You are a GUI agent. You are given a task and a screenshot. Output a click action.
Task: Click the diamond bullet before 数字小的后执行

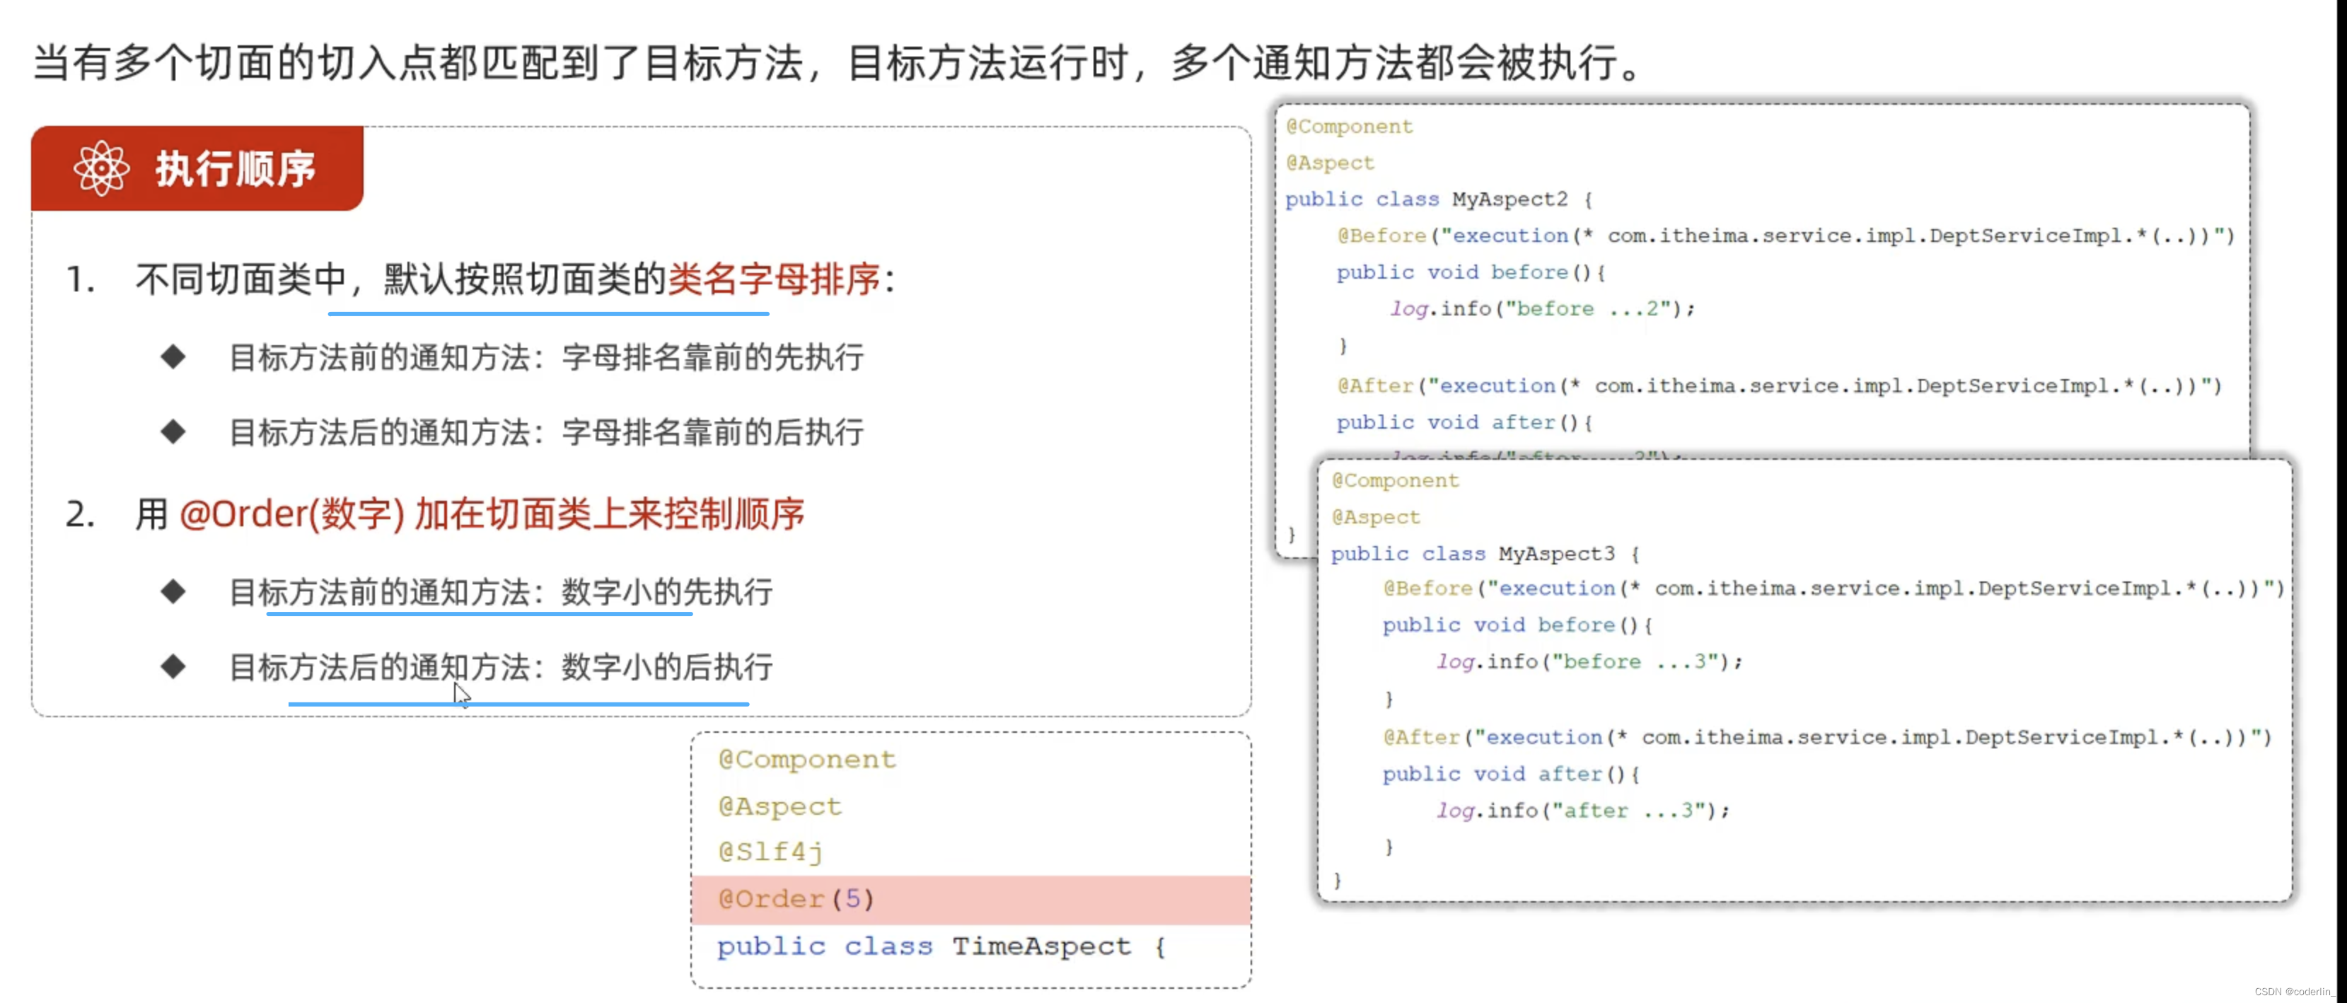[x=173, y=667]
